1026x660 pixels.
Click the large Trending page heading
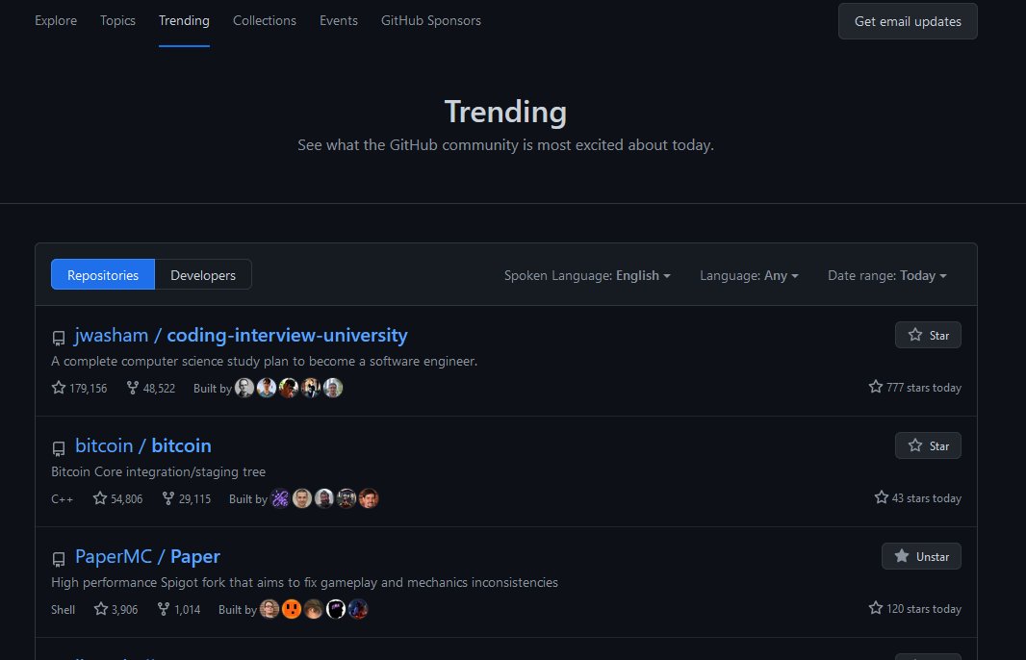[505, 112]
